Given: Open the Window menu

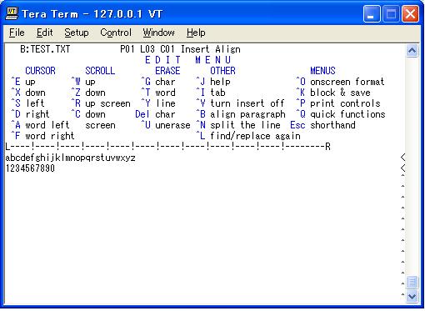Looking at the screenshot, I should [x=158, y=33].
